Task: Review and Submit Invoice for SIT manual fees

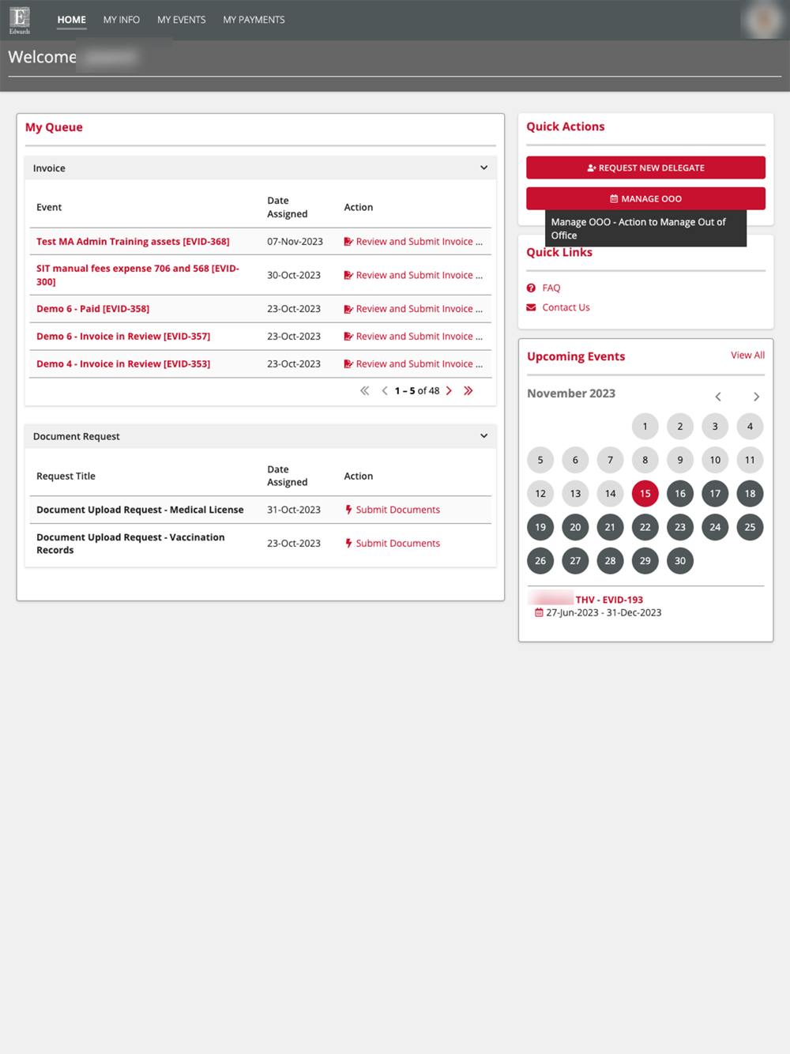Action: click(413, 275)
